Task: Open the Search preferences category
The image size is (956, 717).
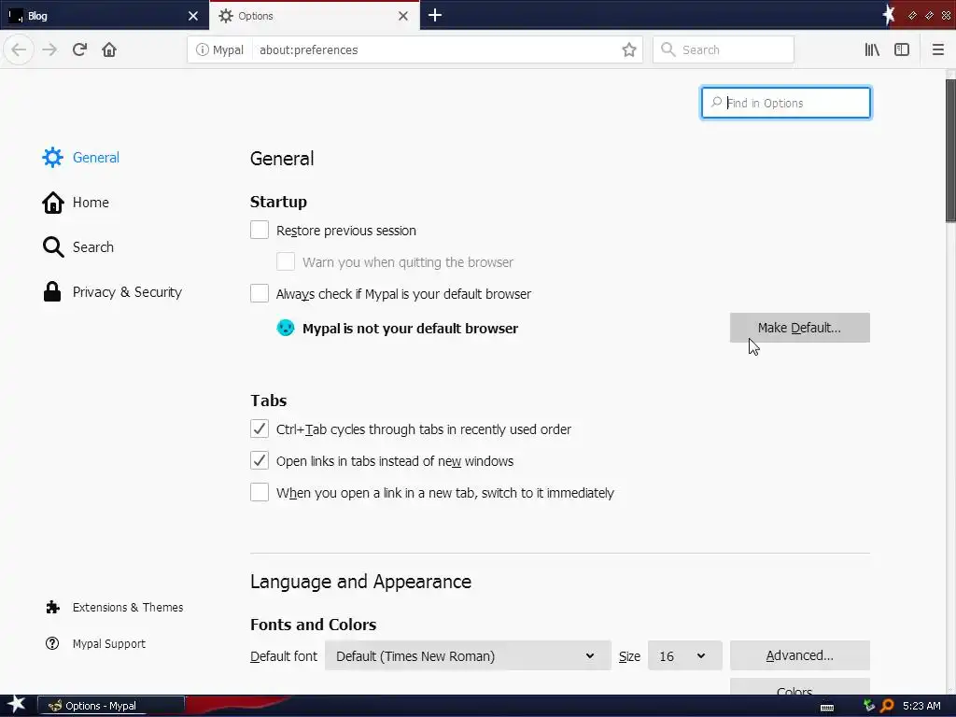Action: [x=92, y=246]
